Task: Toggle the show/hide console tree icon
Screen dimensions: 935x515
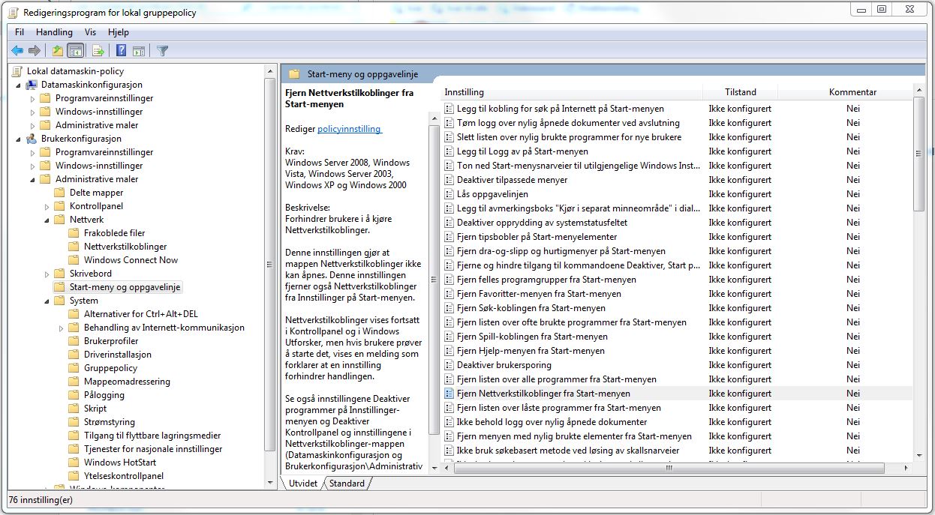Action: (x=75, y=51)
